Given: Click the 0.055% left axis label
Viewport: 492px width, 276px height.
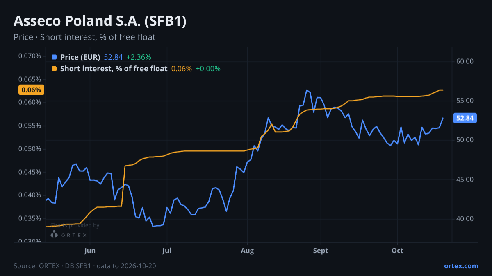Looking at the screenshot, I should (30, 126).
